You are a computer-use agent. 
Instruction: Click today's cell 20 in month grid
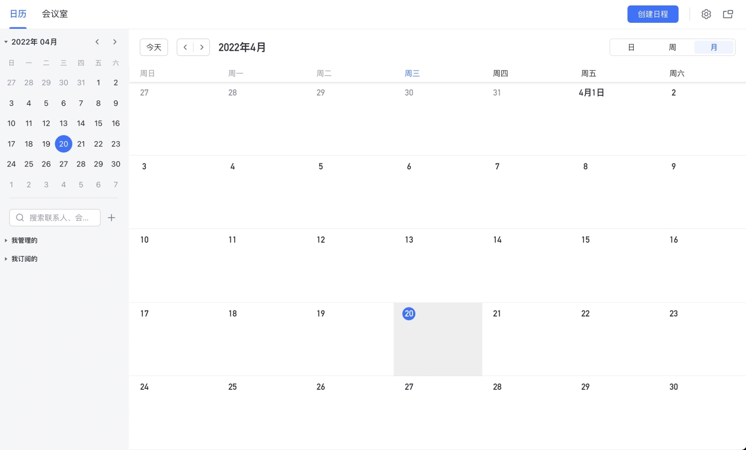click(x=438, y=339)
